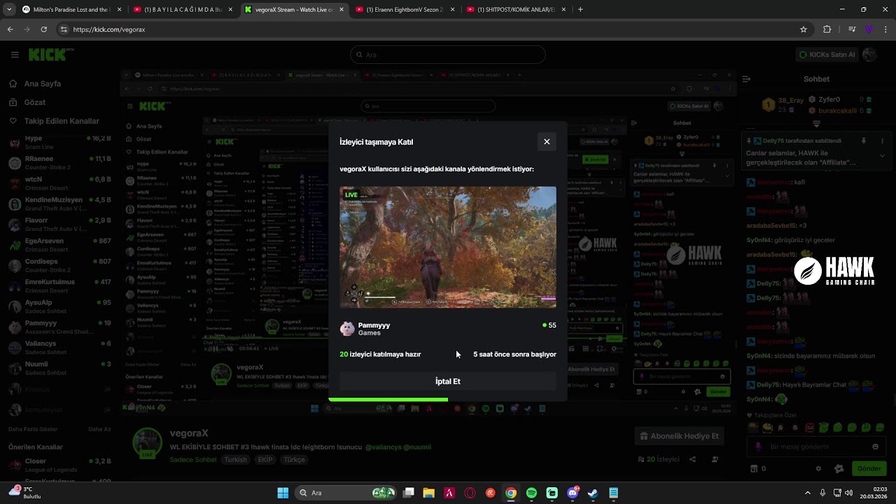Open the Hype channel in sidebar
This screenshot has height=504, width=896.
tap(59, 143)
